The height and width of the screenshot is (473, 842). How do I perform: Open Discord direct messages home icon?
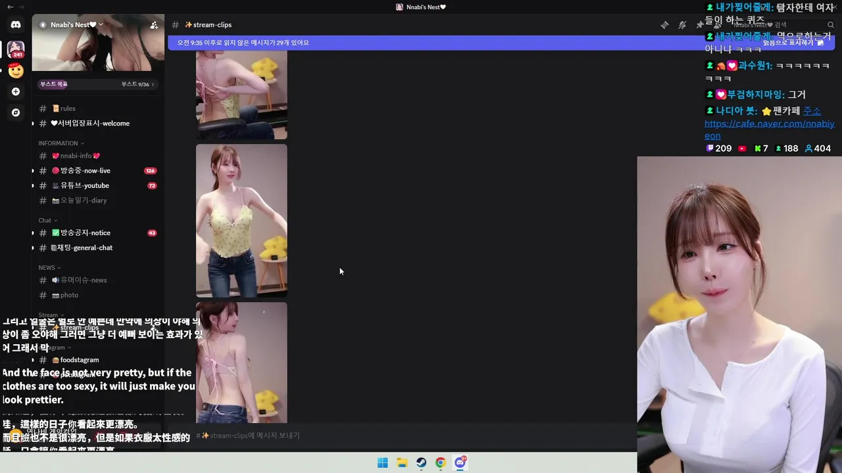coord(16,25)
